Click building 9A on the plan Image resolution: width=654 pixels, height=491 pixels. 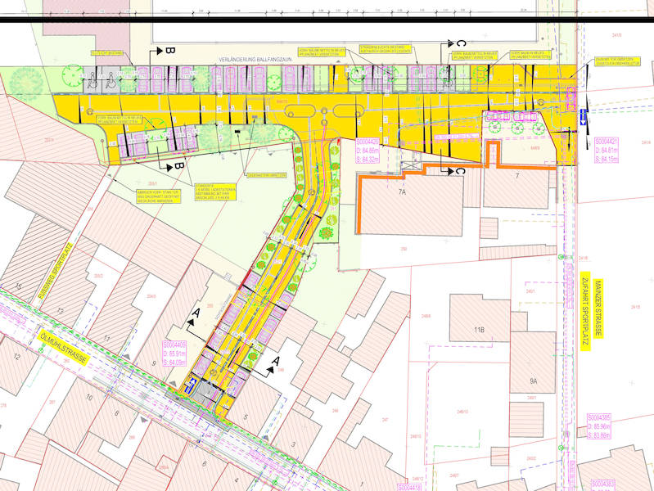tap(533, 363)
